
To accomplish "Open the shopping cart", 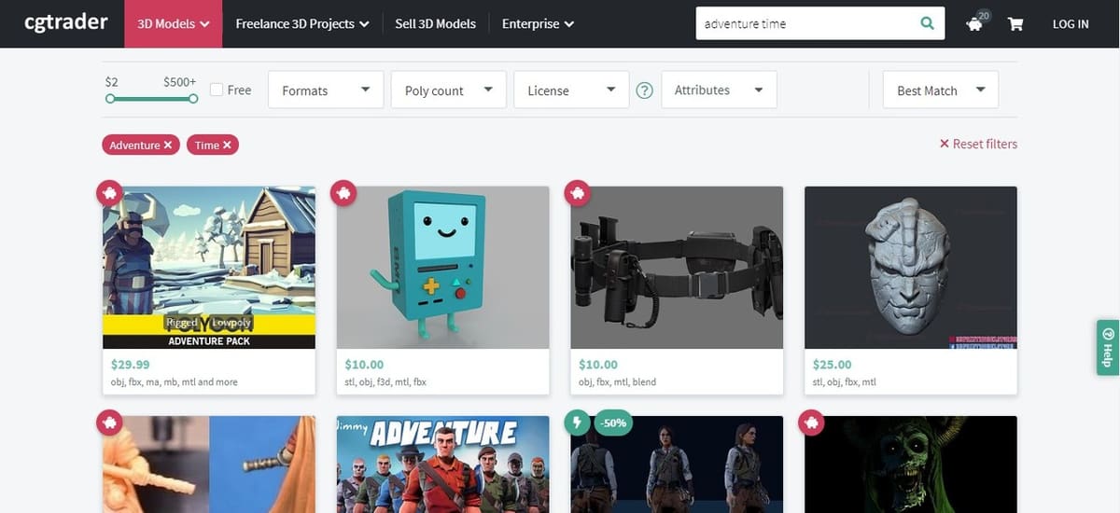I will coord(1015,24).
